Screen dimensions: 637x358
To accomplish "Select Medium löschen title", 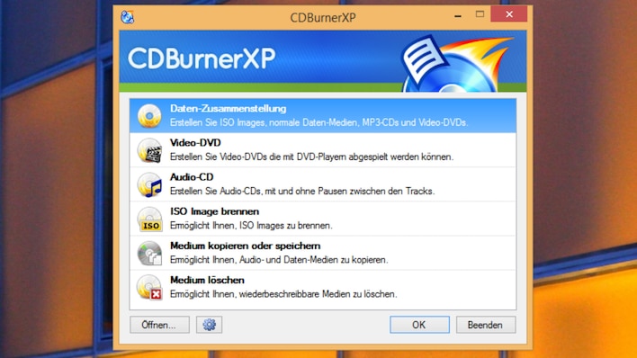I will click(x=207, y=280).
